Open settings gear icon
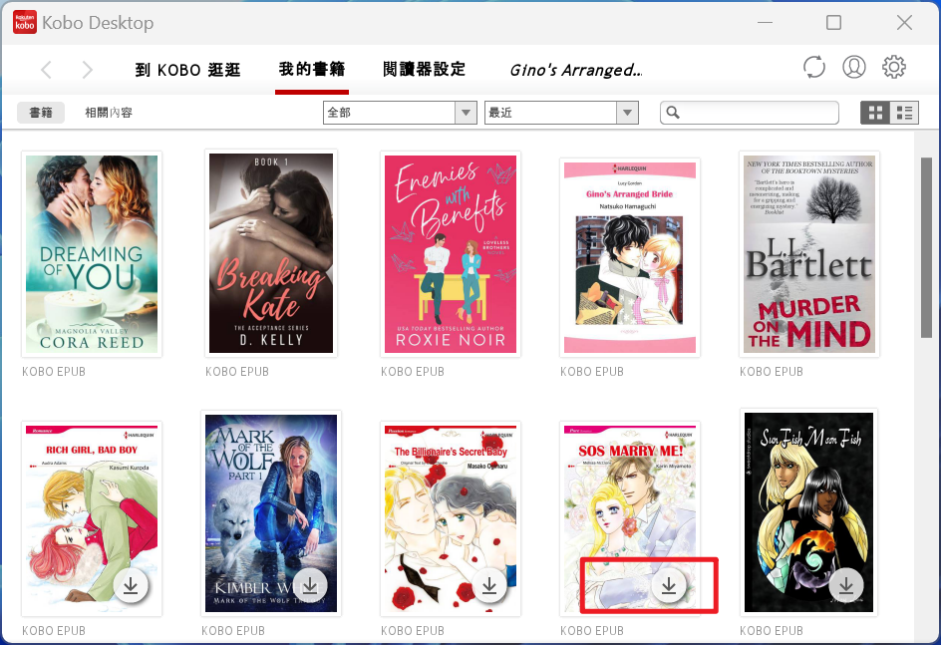This screenshot has height=645, width=941. pos(893,67)
